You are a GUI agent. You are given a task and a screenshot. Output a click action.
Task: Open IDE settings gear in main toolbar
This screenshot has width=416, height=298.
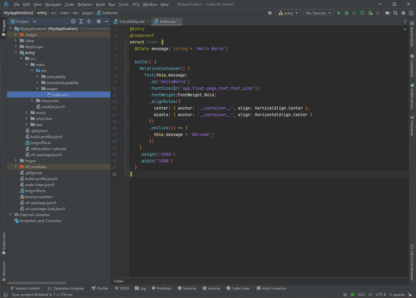[x=403, y=13]
